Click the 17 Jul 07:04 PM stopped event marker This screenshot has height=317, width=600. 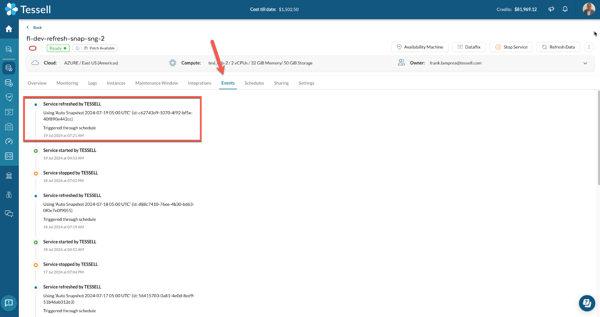(x=36, y=265)
